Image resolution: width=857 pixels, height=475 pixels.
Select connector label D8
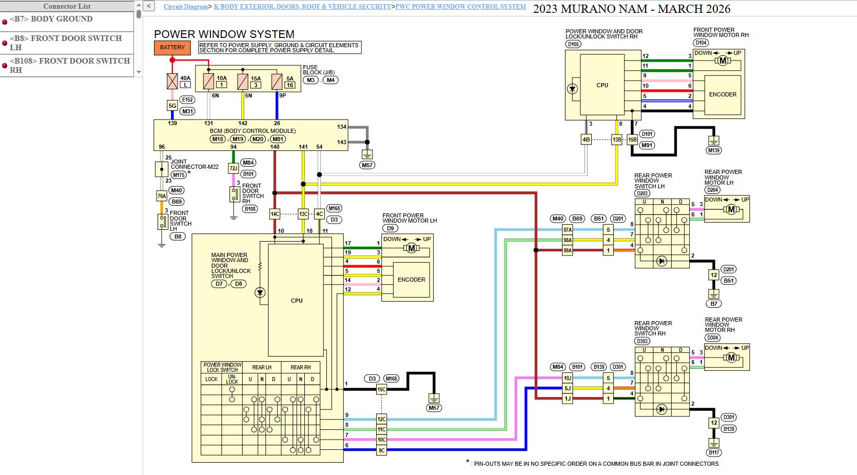pyautogui.click(x=239, y=284)
